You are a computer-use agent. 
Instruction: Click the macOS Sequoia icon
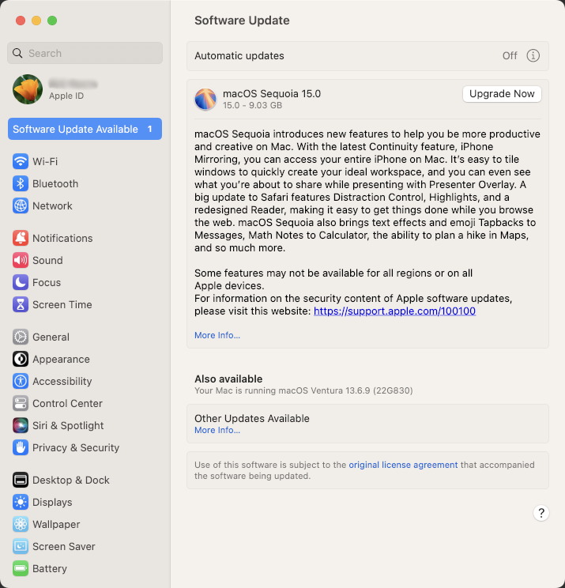coord(205,99)
